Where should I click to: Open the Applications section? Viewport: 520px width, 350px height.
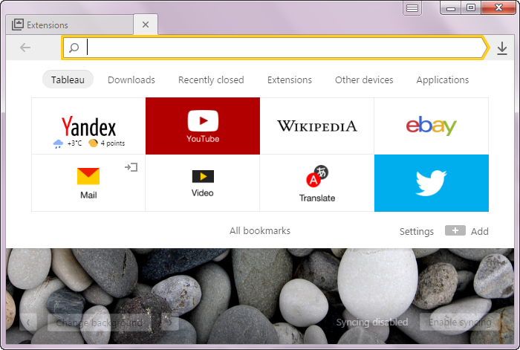443,80
